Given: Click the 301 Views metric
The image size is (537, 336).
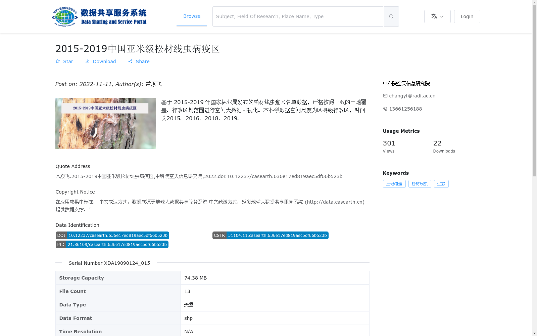Looking at the screenshot, I should pos(389,146).
